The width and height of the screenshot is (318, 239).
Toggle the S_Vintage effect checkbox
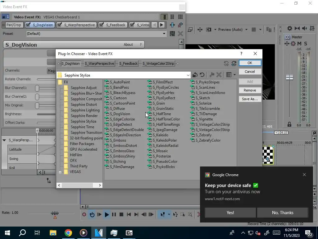click(132, 25)
